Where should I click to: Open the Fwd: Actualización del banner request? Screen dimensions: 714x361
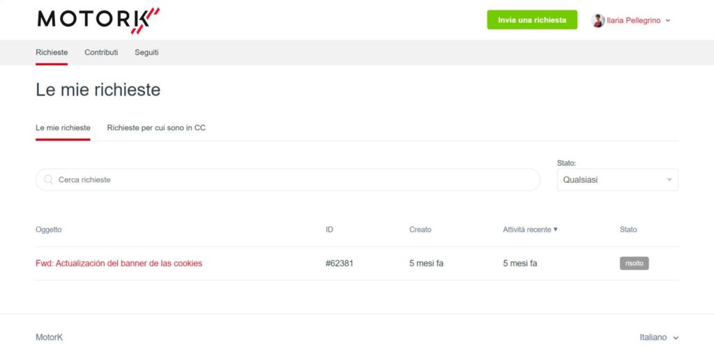coord(119,264)
